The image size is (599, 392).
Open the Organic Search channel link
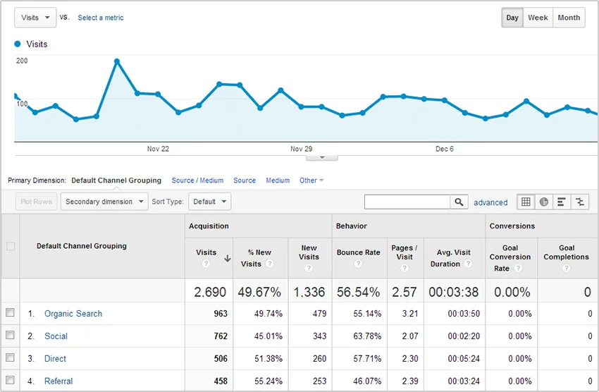[x=73, y=314]
